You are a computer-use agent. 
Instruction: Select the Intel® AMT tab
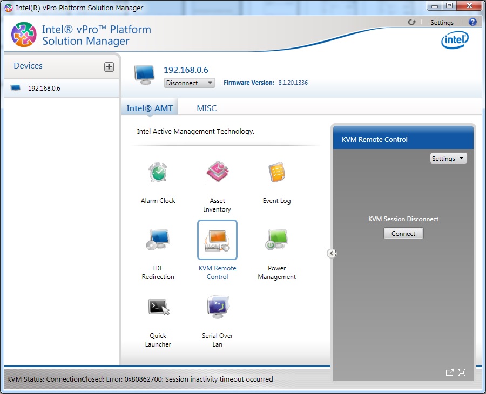tap(150, 108)
